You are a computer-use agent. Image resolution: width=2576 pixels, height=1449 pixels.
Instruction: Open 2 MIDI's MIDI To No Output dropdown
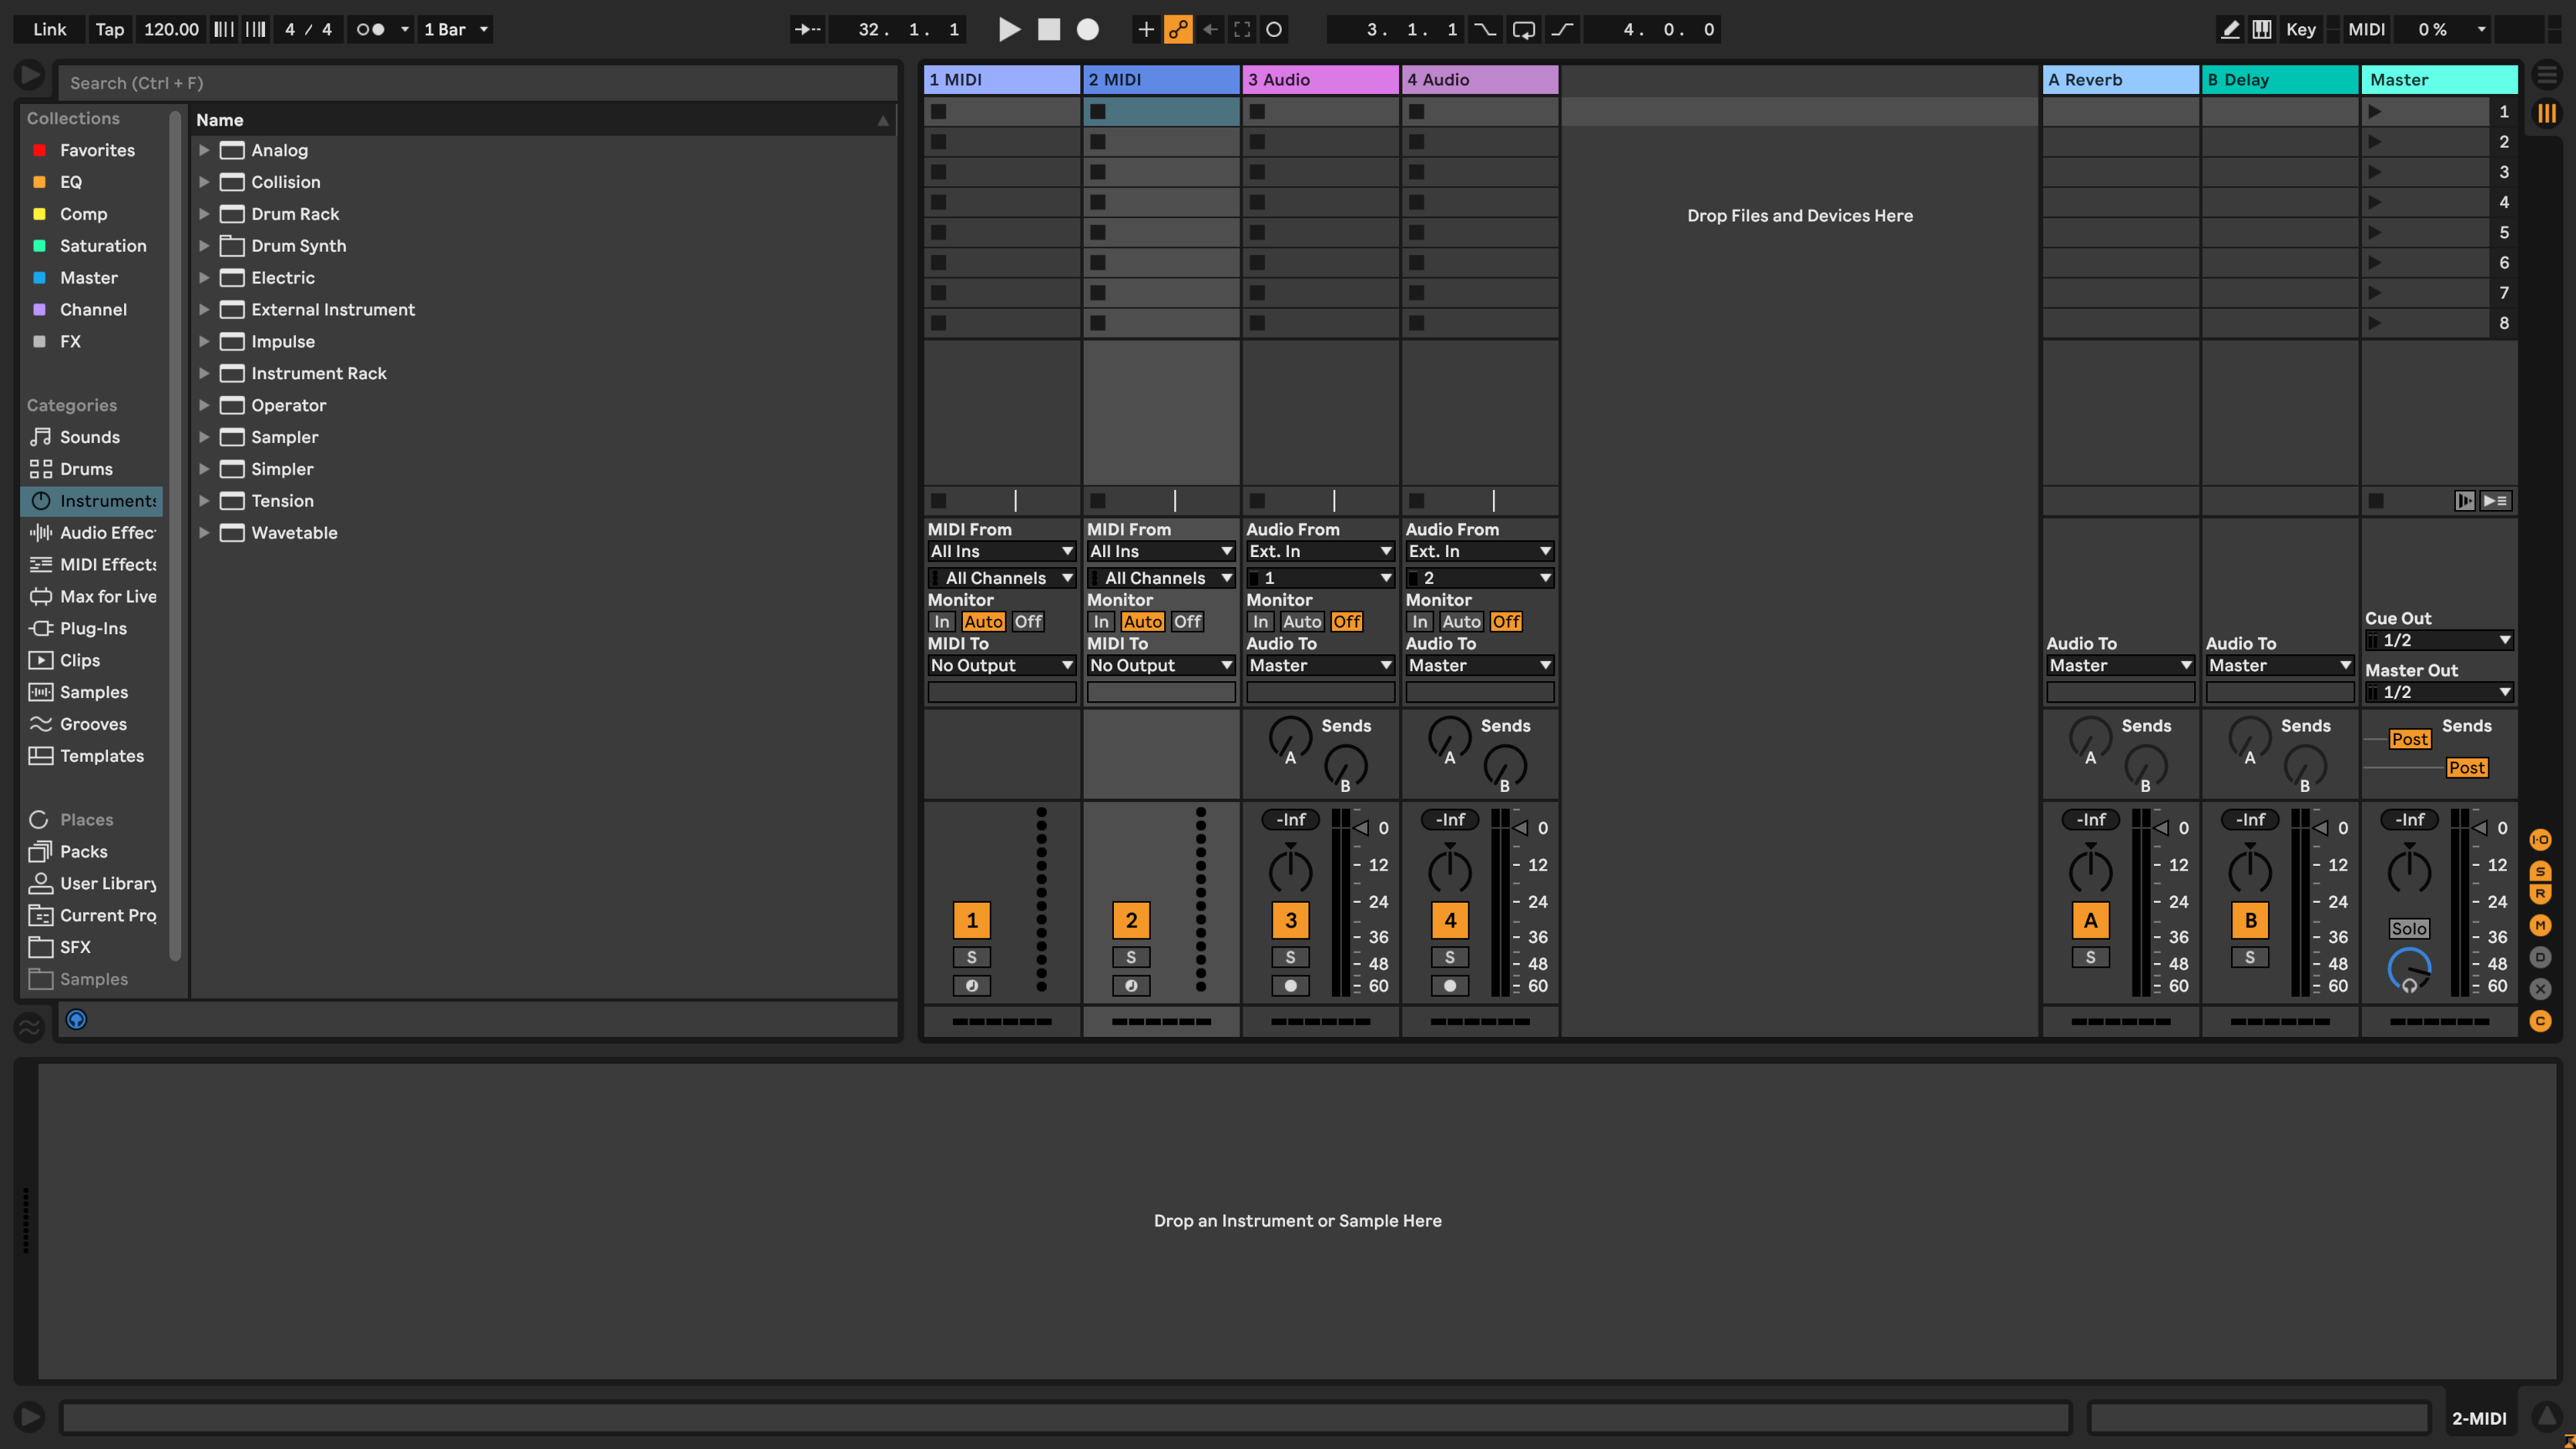(x=1161, y=665)
